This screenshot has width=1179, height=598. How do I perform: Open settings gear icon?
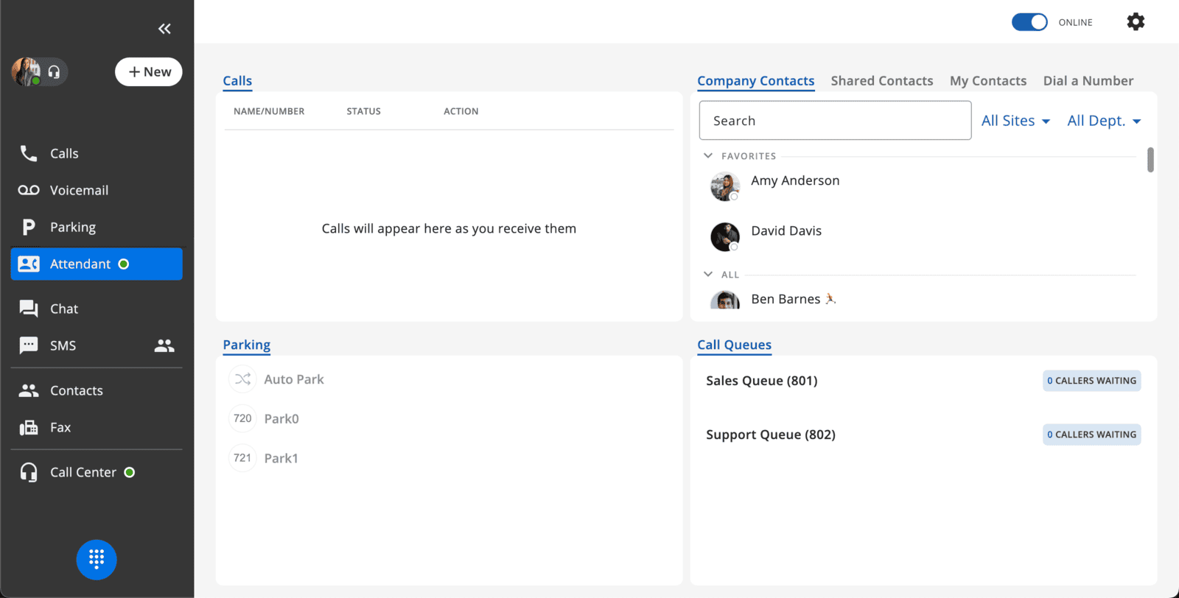point(1136,22)
